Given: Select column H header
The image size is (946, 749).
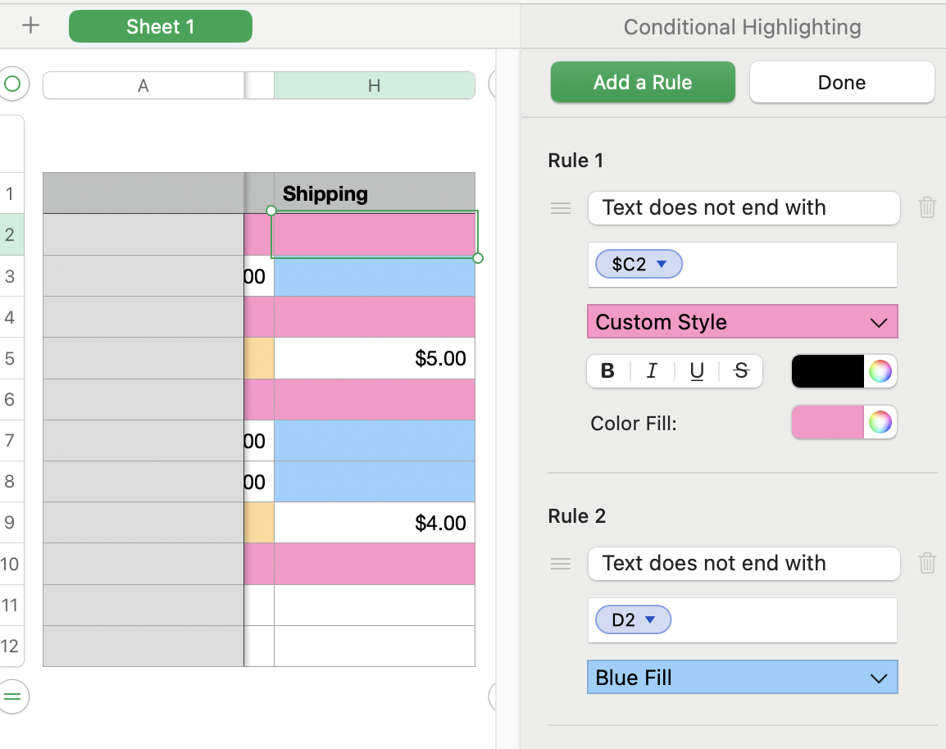Looking at the screenshot, I should point(374,85).
